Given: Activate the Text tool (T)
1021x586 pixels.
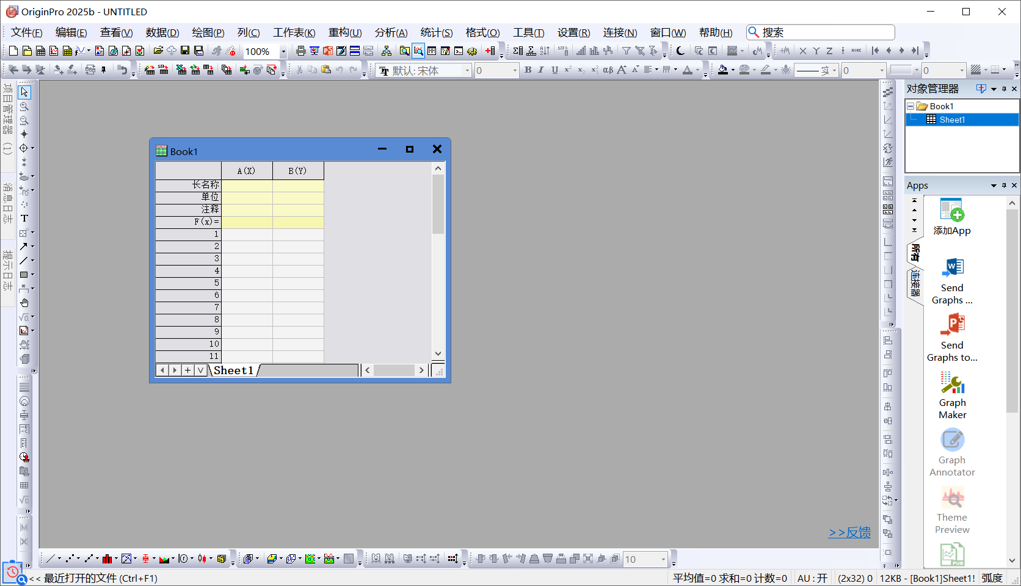Looking at the screenshot, I should [24, 219].
